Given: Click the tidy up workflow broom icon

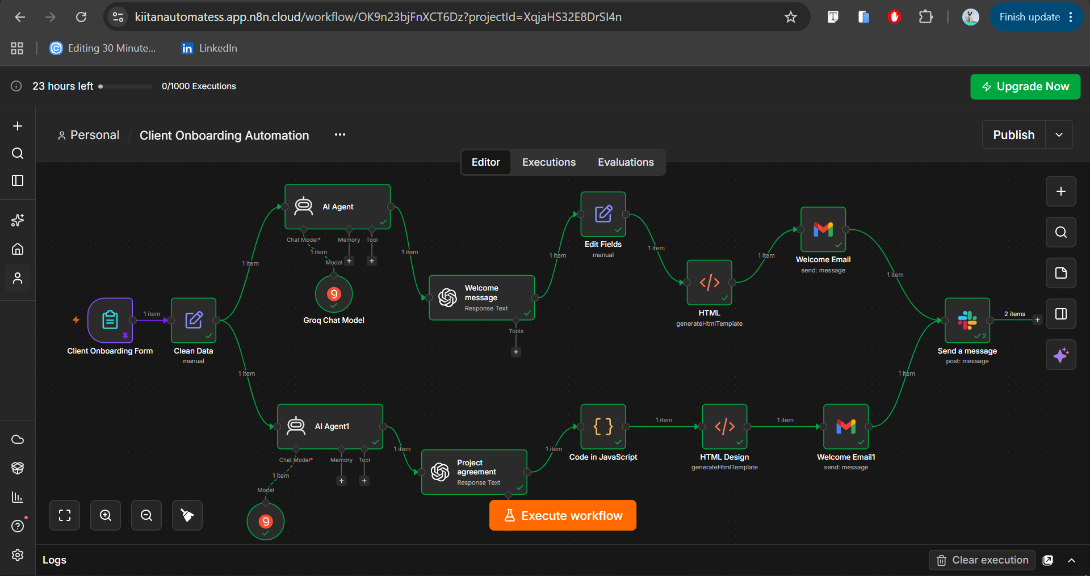Looking at the screenshot, I should coord(187,515).
